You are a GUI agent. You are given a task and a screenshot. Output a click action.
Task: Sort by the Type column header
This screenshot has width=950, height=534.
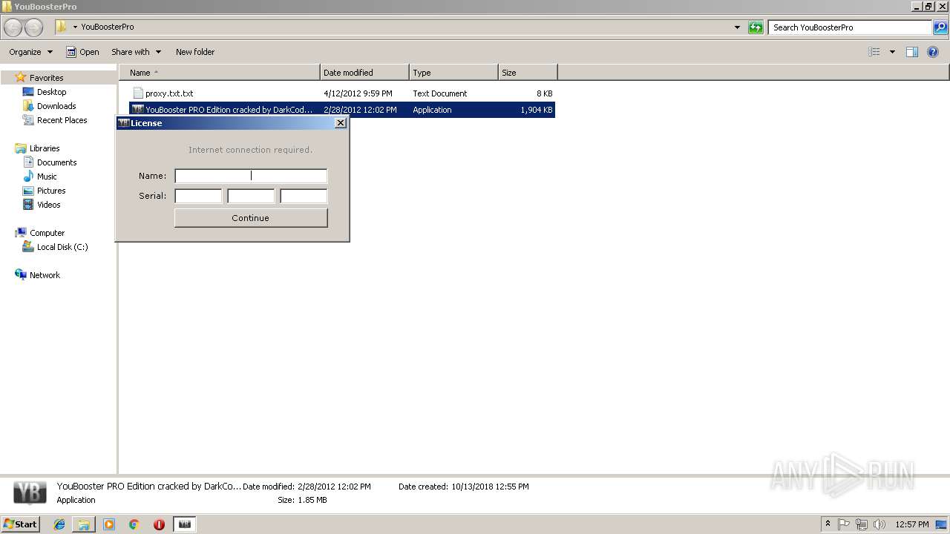click(x=453, y=73)
